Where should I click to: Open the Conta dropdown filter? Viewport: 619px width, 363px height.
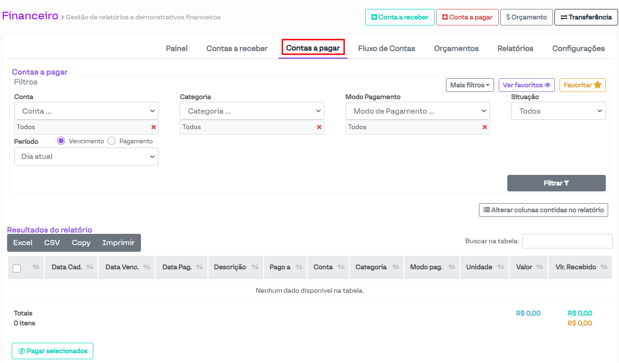(86, 111)
